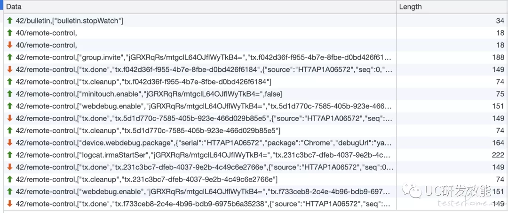
Task: Open the device.webdebug.package Chrome message
Action: 254,143
